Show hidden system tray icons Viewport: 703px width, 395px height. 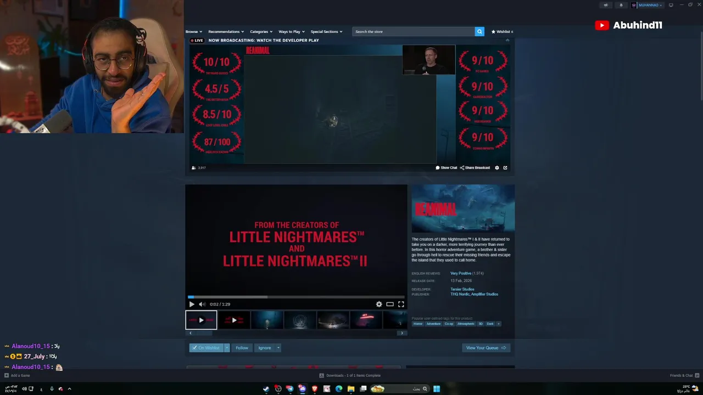tap(69, 389)
